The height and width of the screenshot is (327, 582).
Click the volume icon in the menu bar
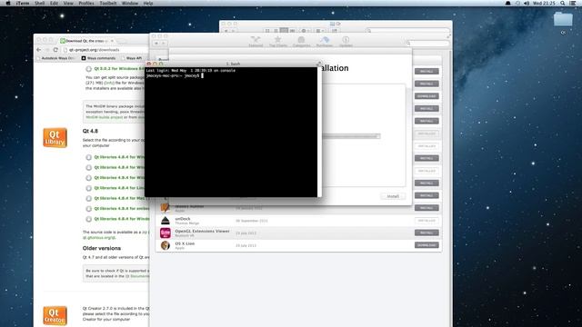click(527, 3)
